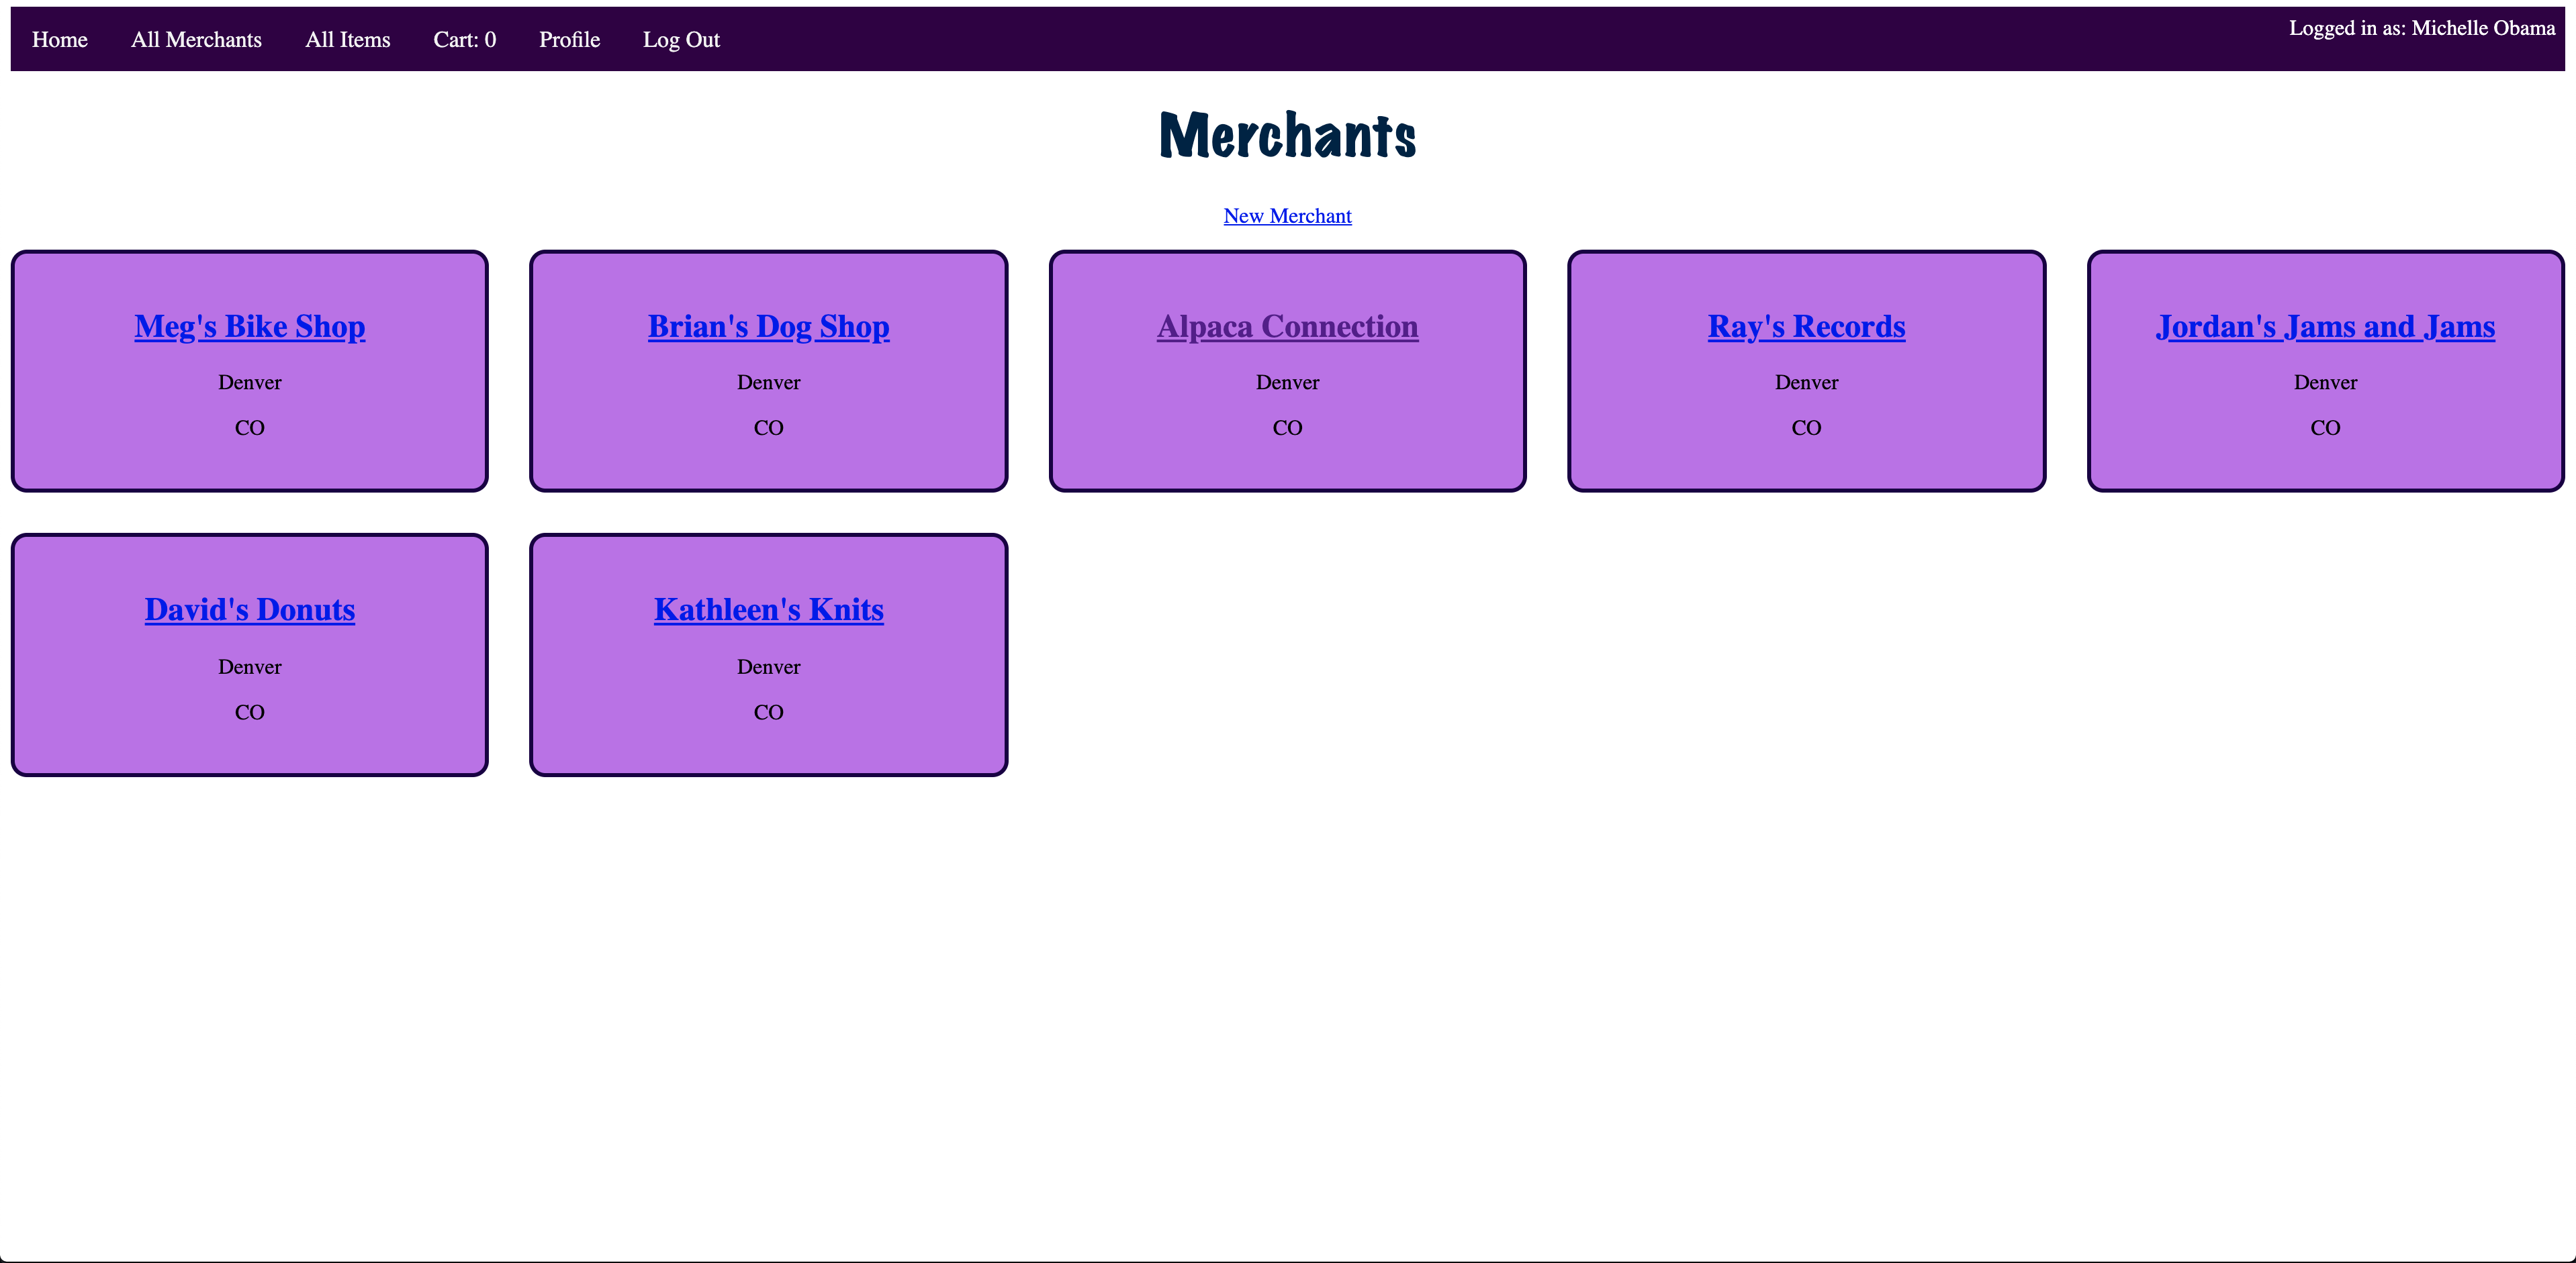Open Brian's Dog Shop link
The width and height of the screenshot is (2576, 1263).
coord(768,327)
